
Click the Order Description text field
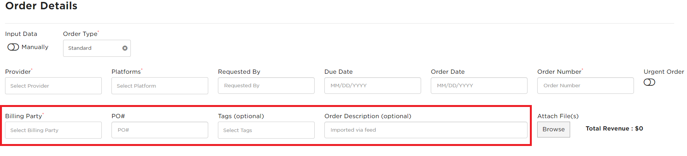426,130
